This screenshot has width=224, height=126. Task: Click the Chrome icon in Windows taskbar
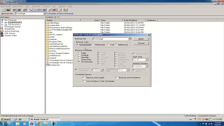coord(39,124)
